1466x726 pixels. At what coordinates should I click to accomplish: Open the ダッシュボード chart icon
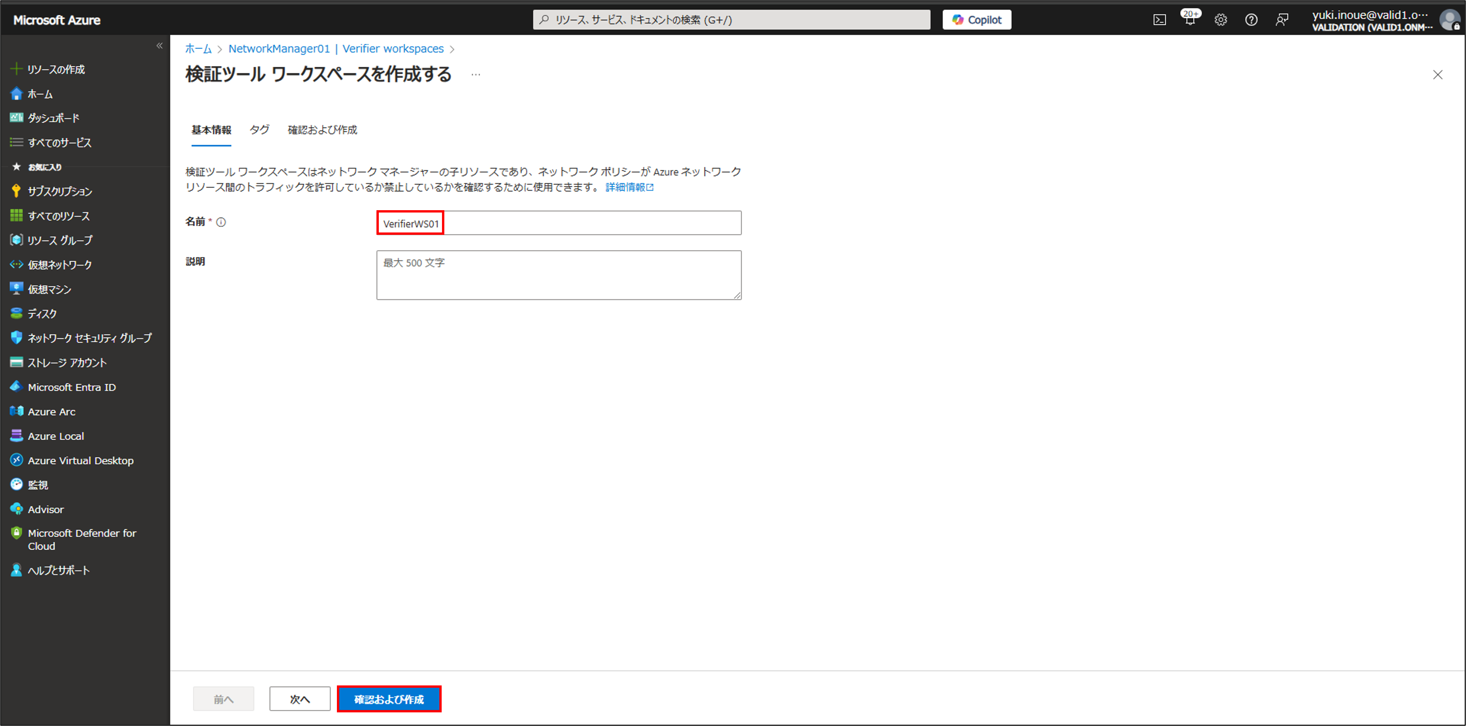click(17, 118)
